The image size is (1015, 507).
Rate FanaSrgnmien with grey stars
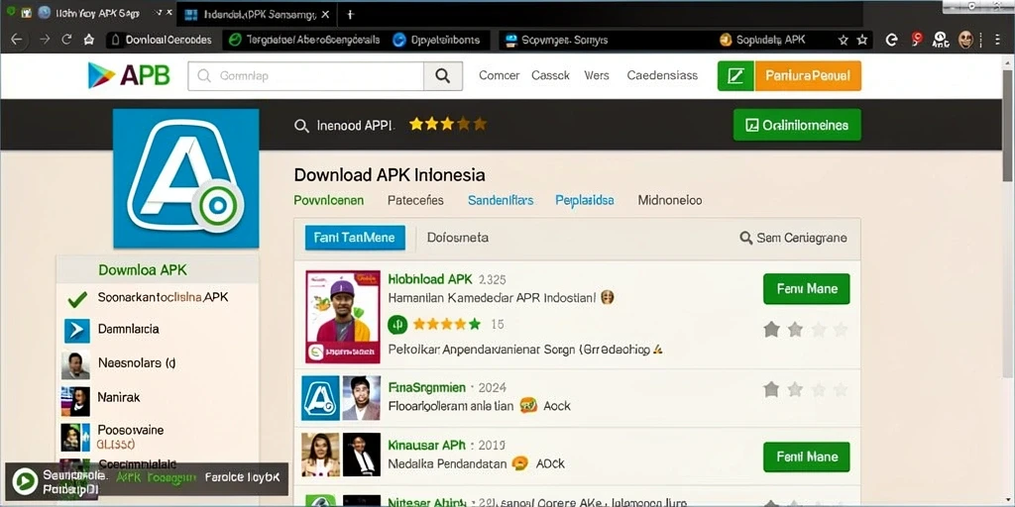coord(806,389)
